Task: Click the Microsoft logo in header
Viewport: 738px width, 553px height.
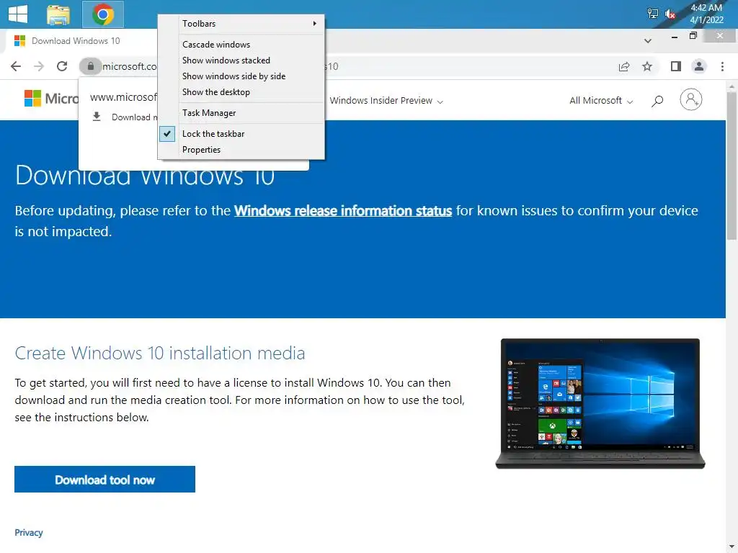Action: pyautogui.click(x=51, y=98)
